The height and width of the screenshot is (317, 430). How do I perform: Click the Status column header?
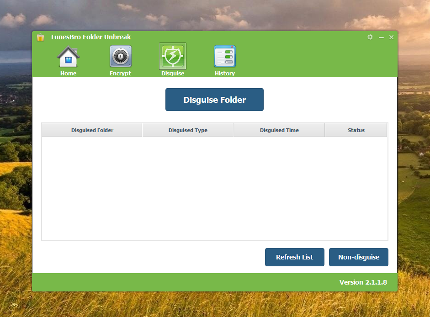point(356,130)
